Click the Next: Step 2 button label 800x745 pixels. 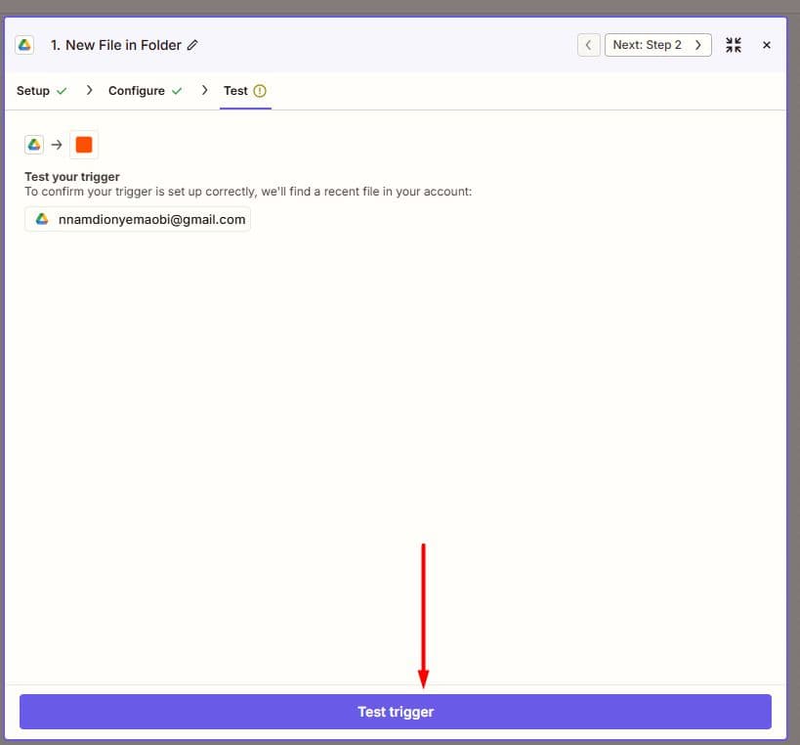pos(647,45)
